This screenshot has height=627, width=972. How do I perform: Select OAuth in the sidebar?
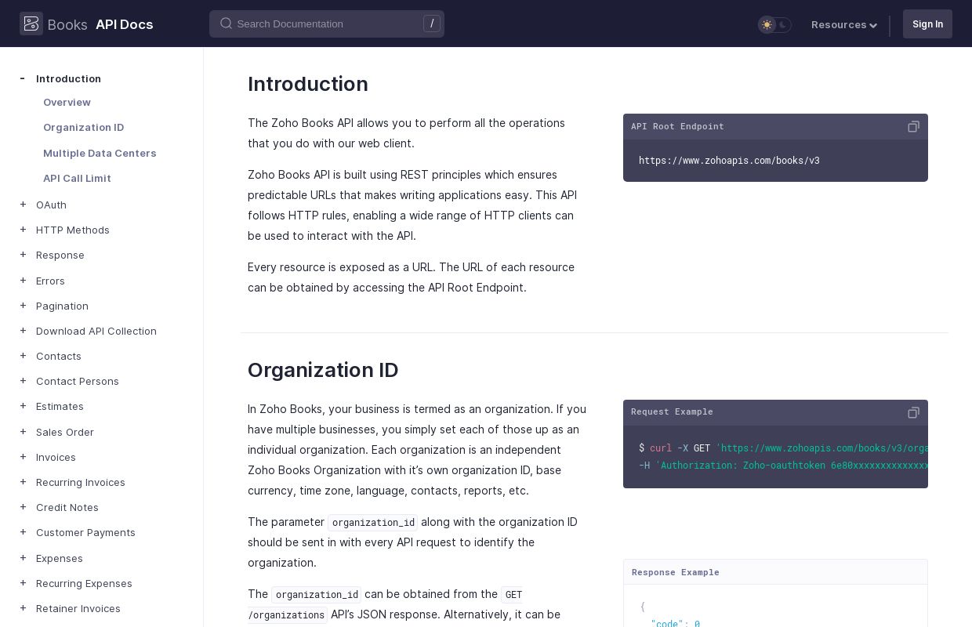(x=51, y=205)
